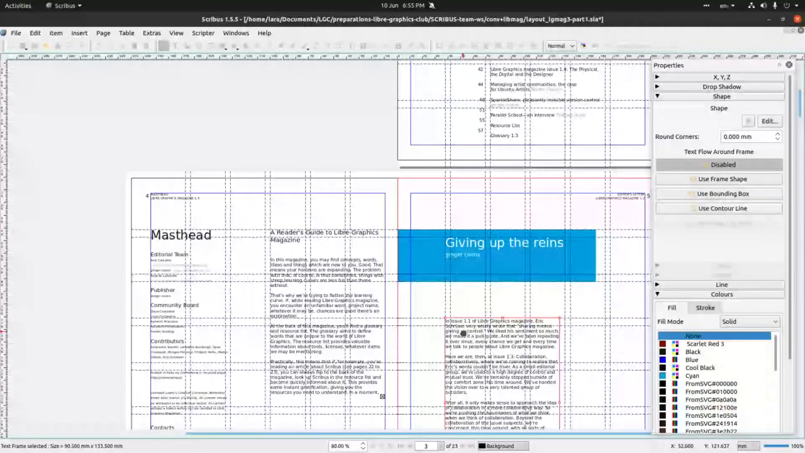Click the Round Corners spinner arrows
Image resolution: width=805 pixels, height=453 pixels.
pyautogui.click(x=777, y=137)
